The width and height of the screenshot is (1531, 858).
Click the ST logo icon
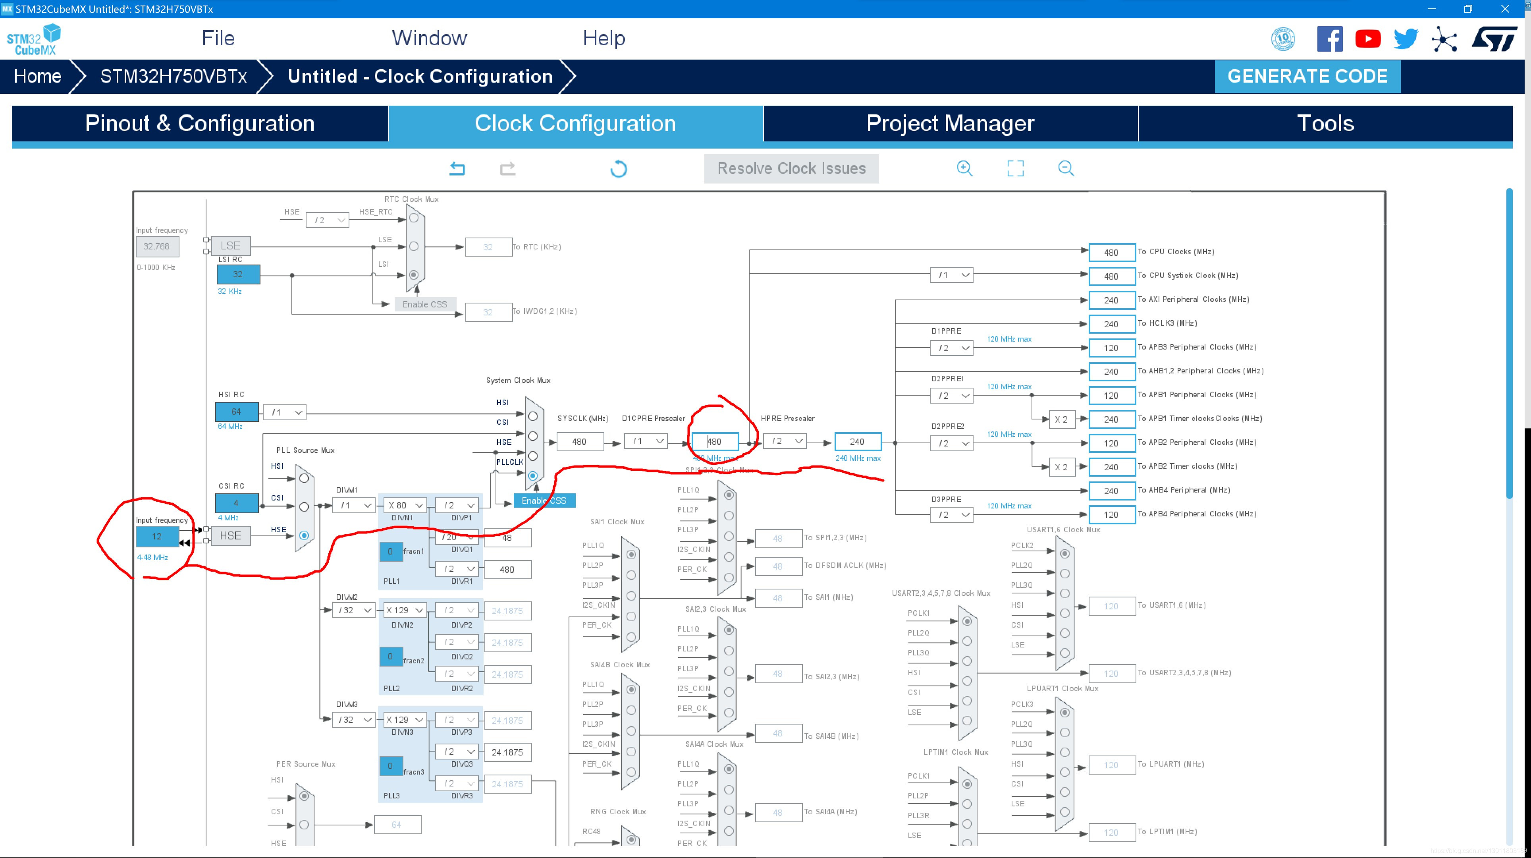(x=1494, y=39)
